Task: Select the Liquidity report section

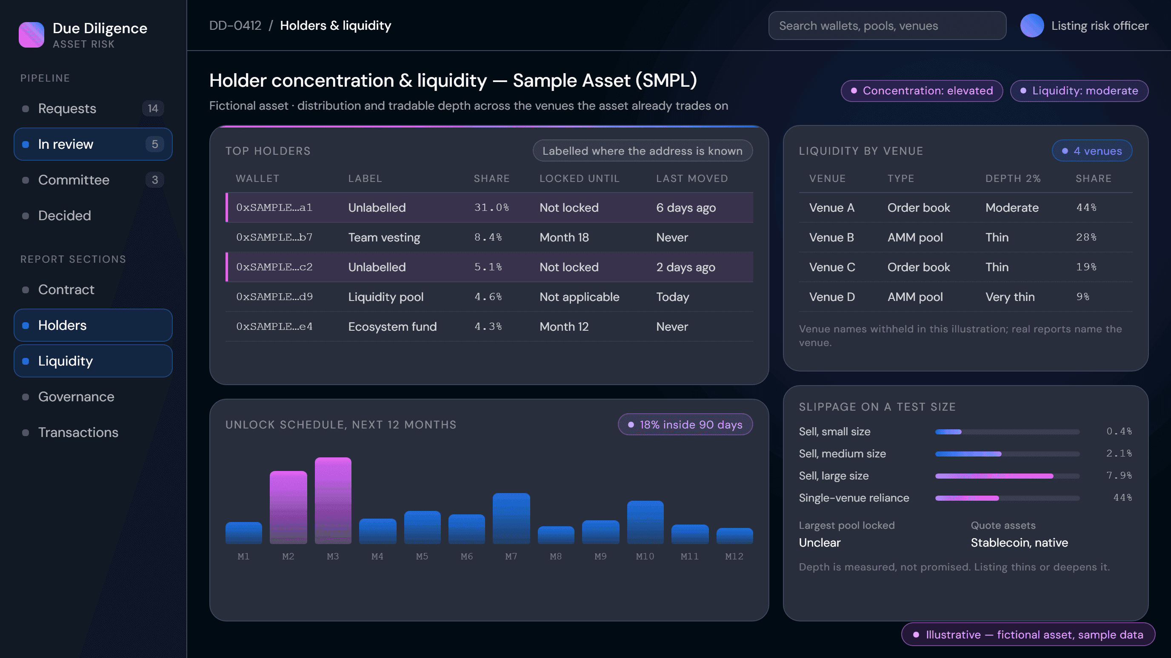Action: click(x=93, y=361)
